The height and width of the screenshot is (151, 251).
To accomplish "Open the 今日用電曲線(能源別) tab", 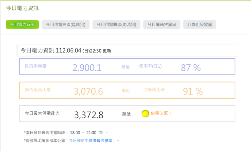I will coord(116,24).
